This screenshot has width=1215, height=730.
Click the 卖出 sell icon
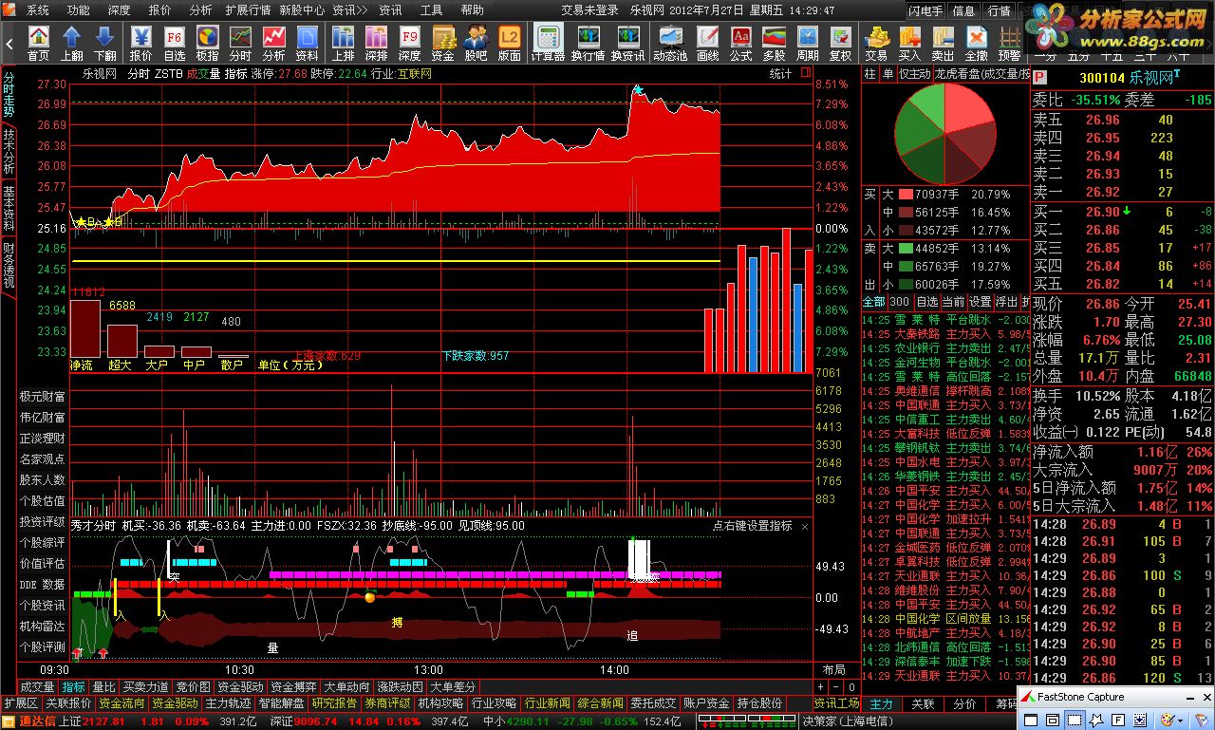pos(943,44)
